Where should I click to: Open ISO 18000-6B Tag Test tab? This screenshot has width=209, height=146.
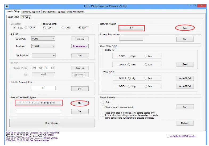[54, 12]
